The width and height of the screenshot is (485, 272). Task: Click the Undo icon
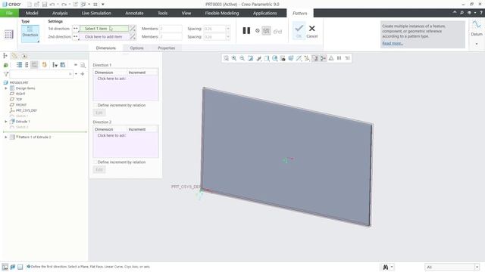pyautogui.click(x=52, y=5)
